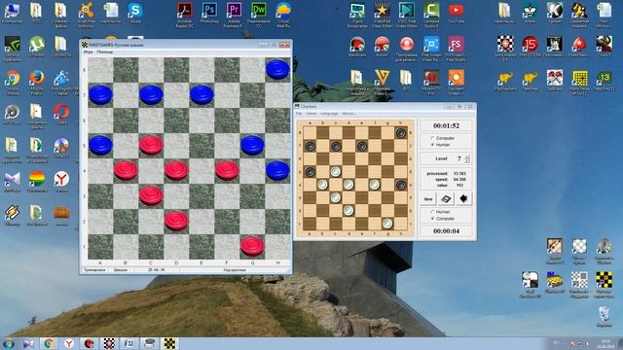Open Free Screen Video Recorder icon
Viewport: 623px width, 350px height.
(431, 48)
